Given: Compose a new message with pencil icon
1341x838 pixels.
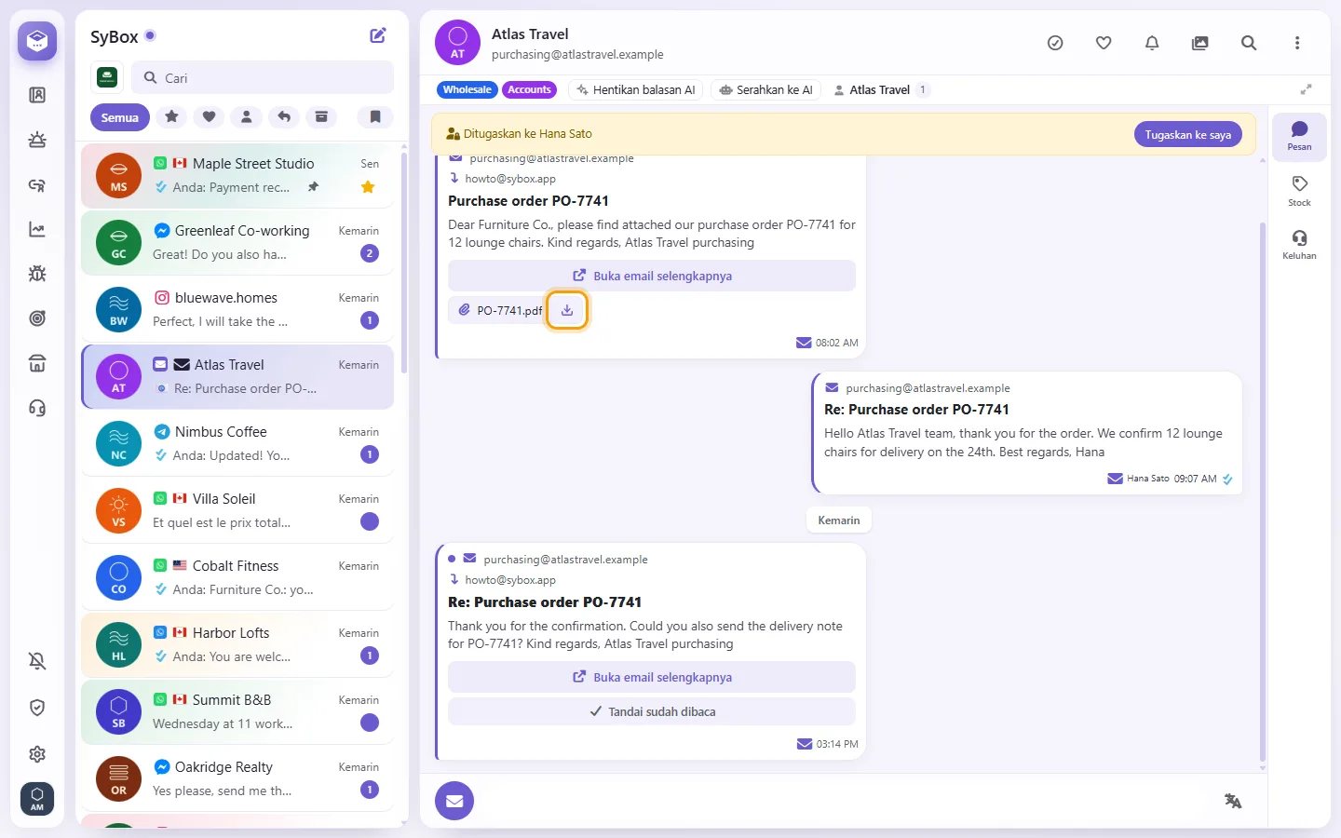Looking at the screenshot, I should 378,35.
